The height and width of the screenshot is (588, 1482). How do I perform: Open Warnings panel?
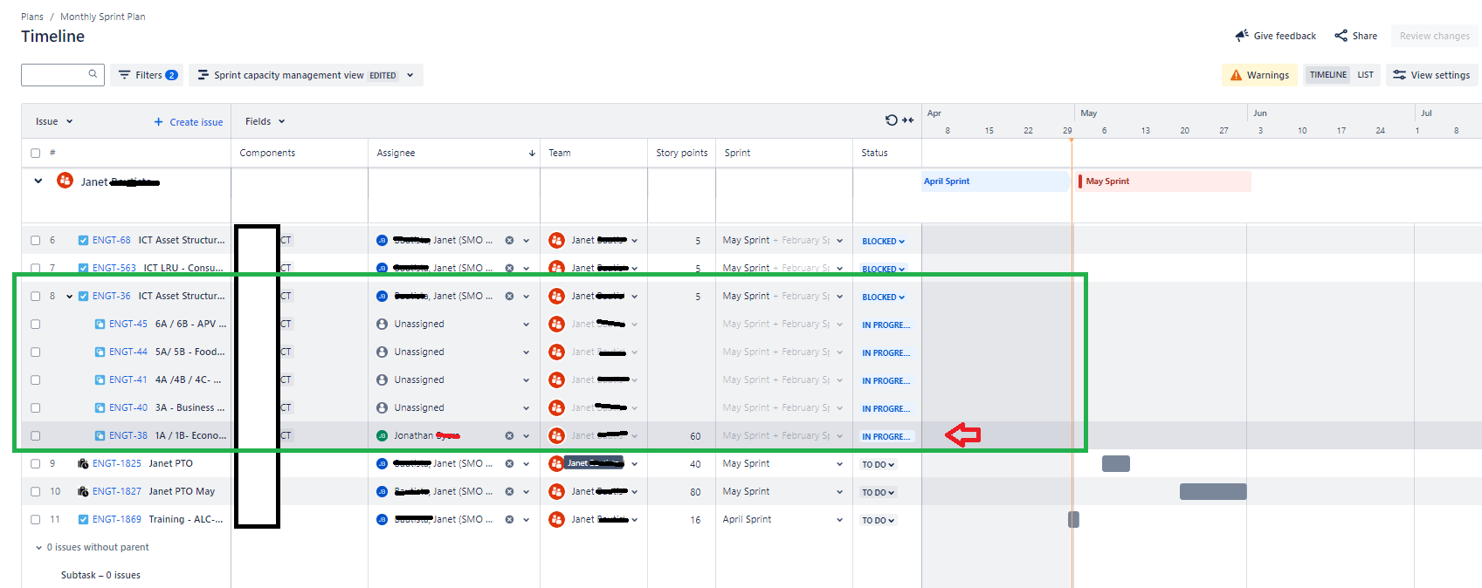[x=1259, y=75]
